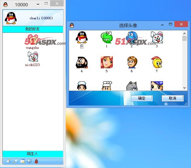Image resolution: width=191 pixels, height=168 pixels.
Task: Click the nick1223 name label
Action: tap(32, 65)
